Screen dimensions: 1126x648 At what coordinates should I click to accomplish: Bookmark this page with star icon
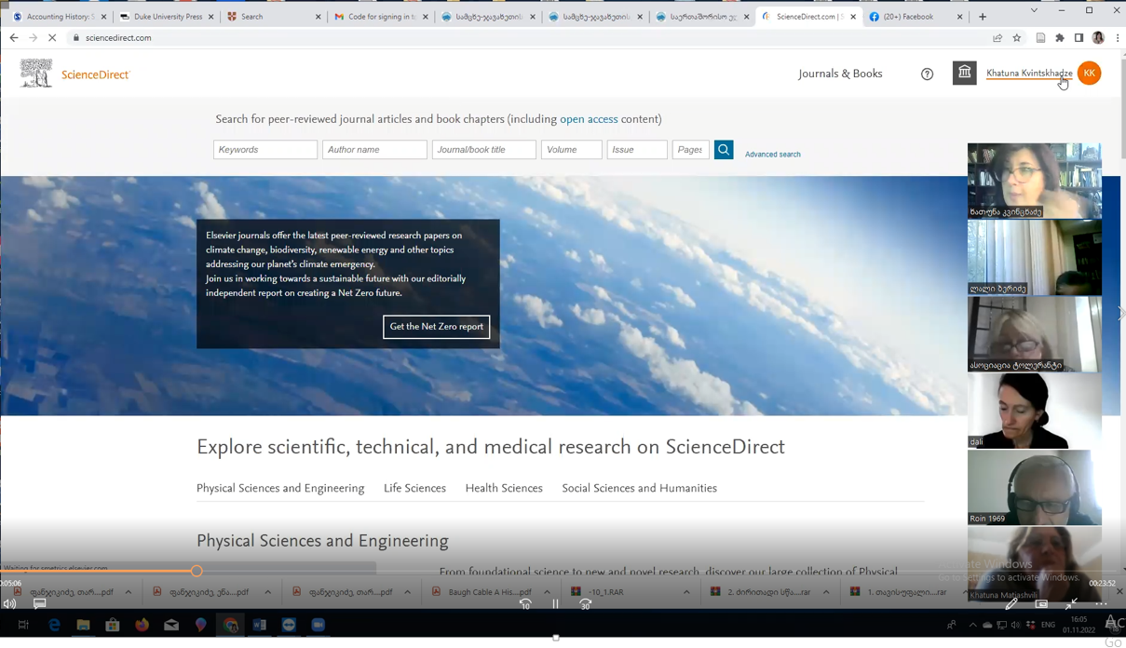[x=1017, y=38]
